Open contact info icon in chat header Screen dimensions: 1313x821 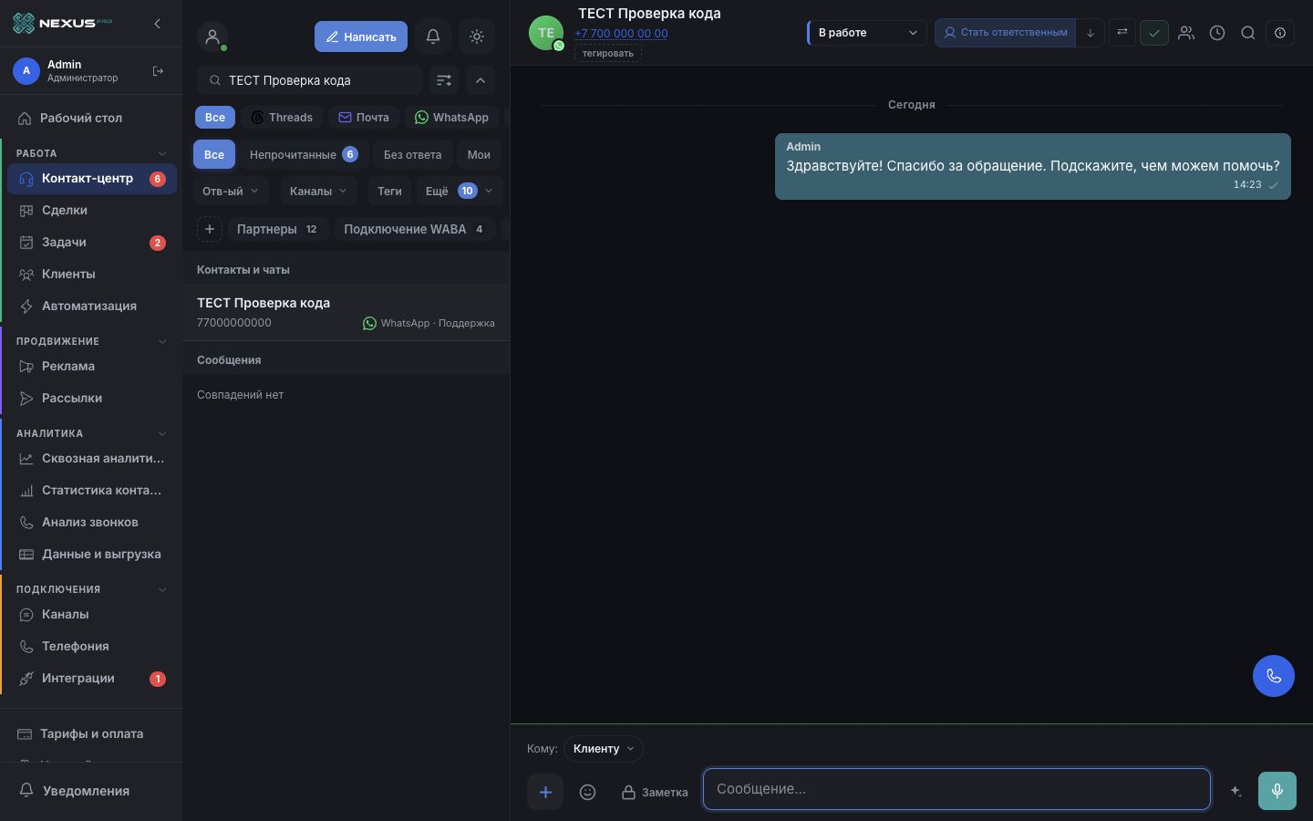[1280, 33]
